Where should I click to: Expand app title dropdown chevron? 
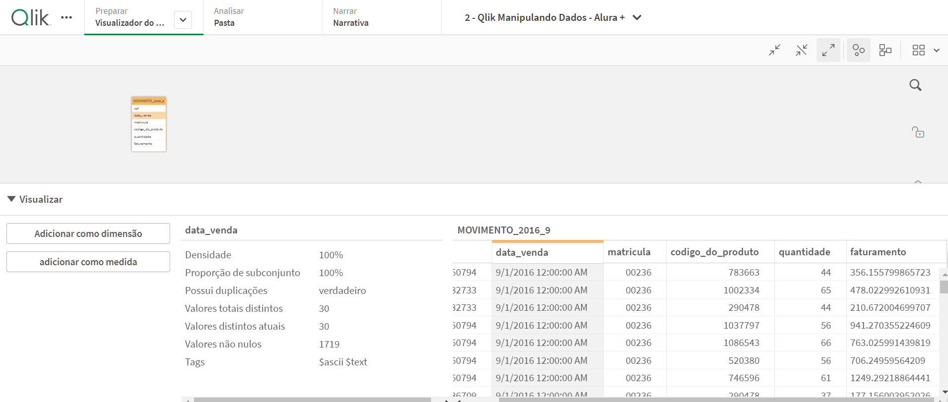click(x=637, y=17)
